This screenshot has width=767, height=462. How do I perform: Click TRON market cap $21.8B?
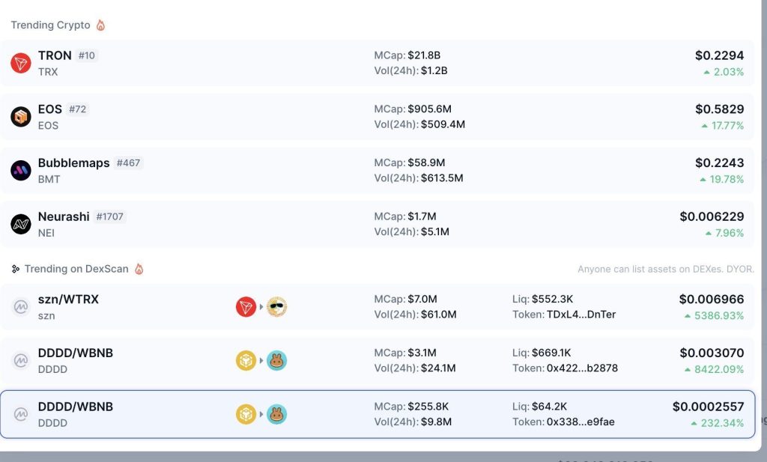(424, 55)
